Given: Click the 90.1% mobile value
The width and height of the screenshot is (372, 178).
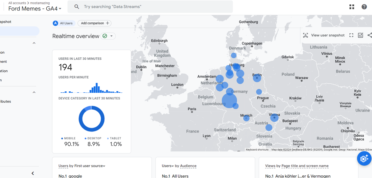Looking at the screenshot, I should (x=71, y=144).
